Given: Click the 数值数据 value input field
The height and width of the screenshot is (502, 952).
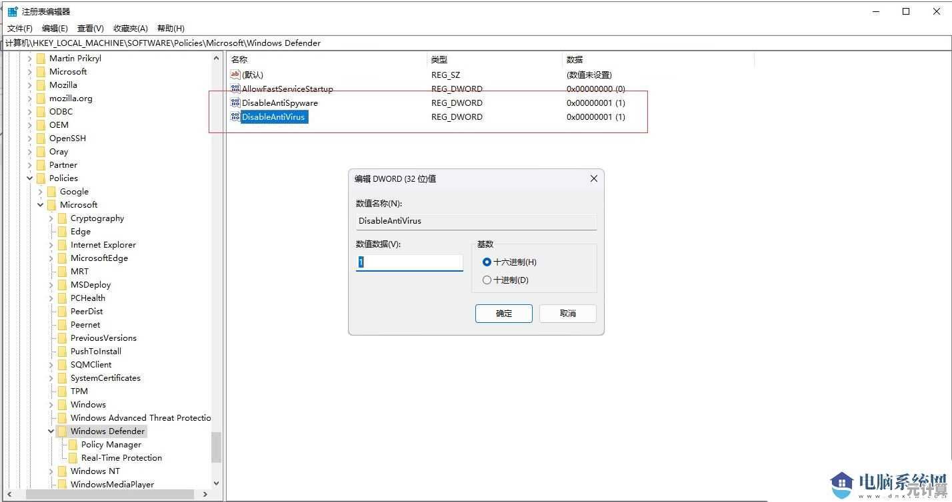Looking at the screenshot, I should point(409,262).
